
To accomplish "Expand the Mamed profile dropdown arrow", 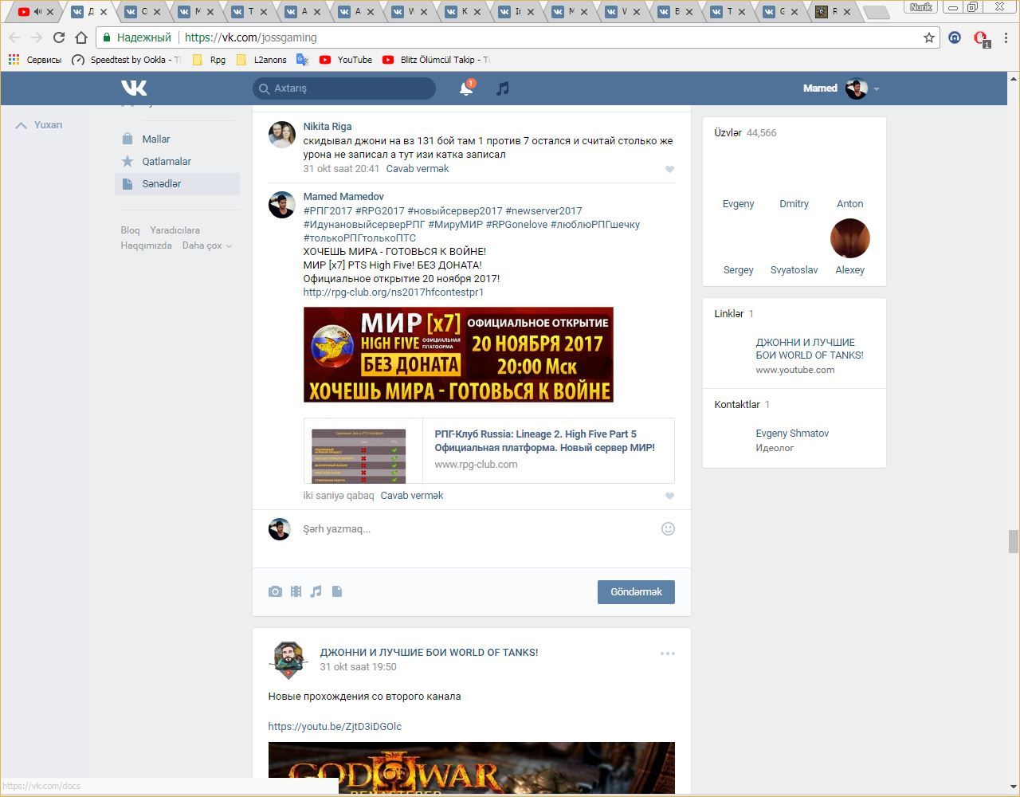I will pos(876,89).
